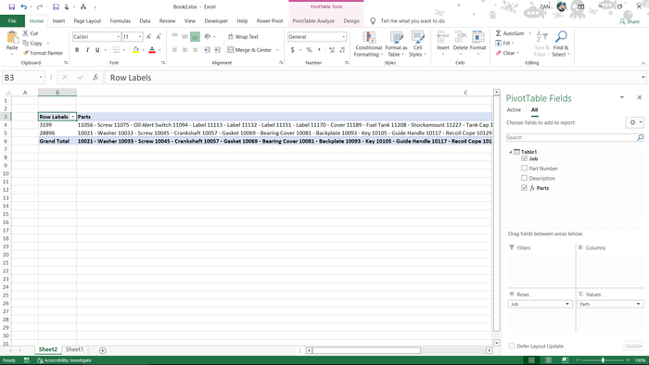Apply Percent style format
The height and width of the screenshot is (365, 649).
pyautogui.click(x=309, y=50)
